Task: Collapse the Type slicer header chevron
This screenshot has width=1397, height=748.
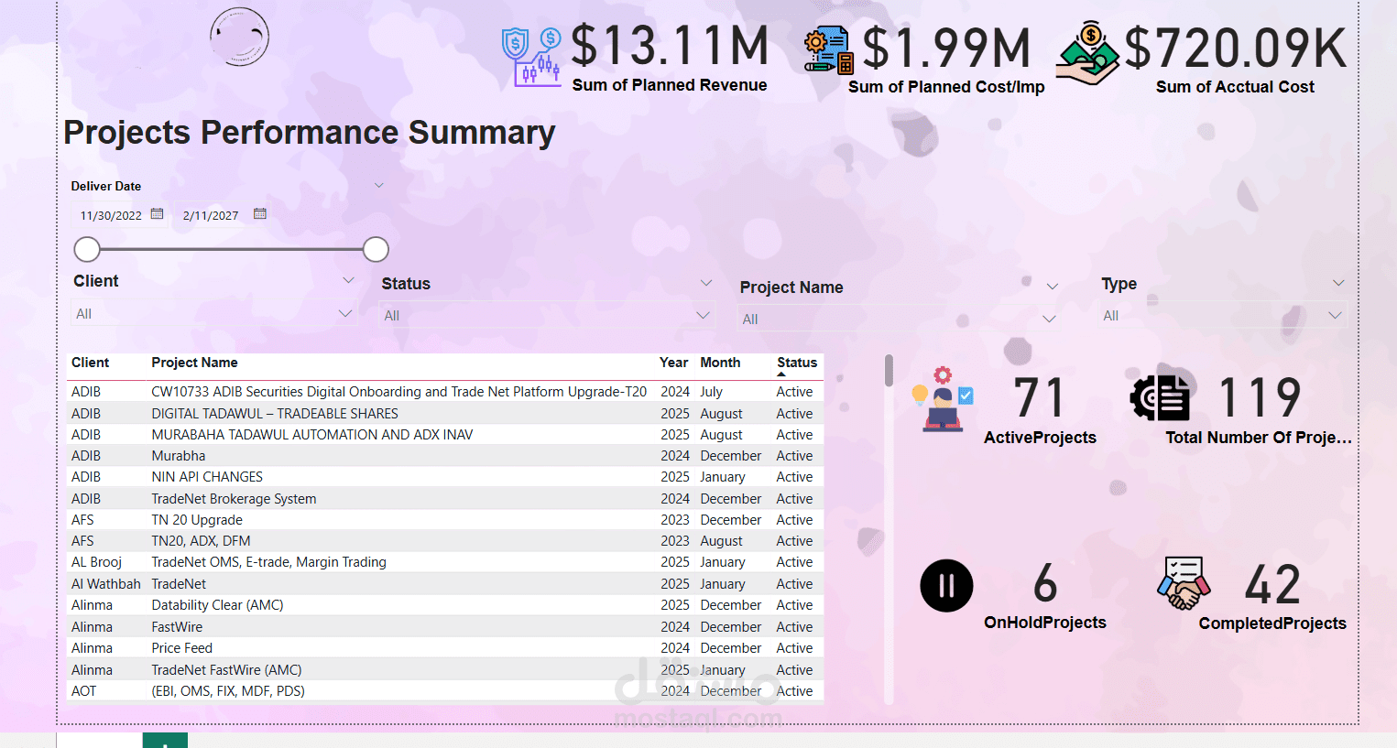Action: point(1338,283)
